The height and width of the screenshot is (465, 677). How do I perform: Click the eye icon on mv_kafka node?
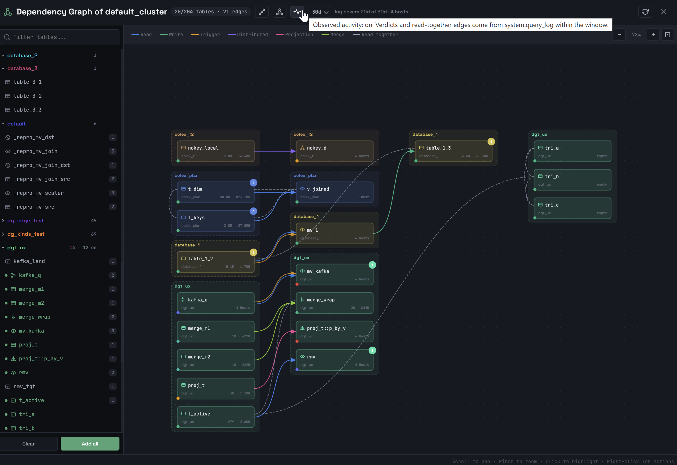click(302, 271)
